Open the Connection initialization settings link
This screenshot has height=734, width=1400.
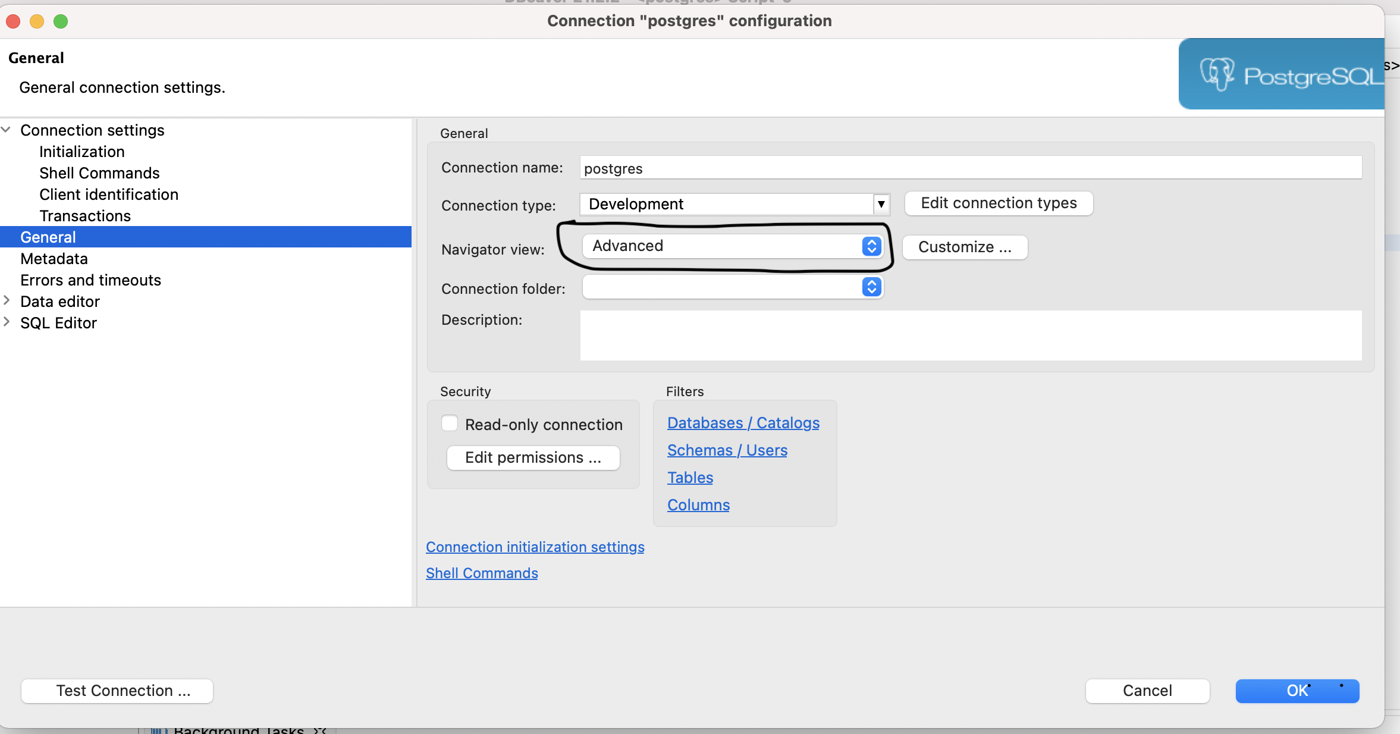click(535, 547)
